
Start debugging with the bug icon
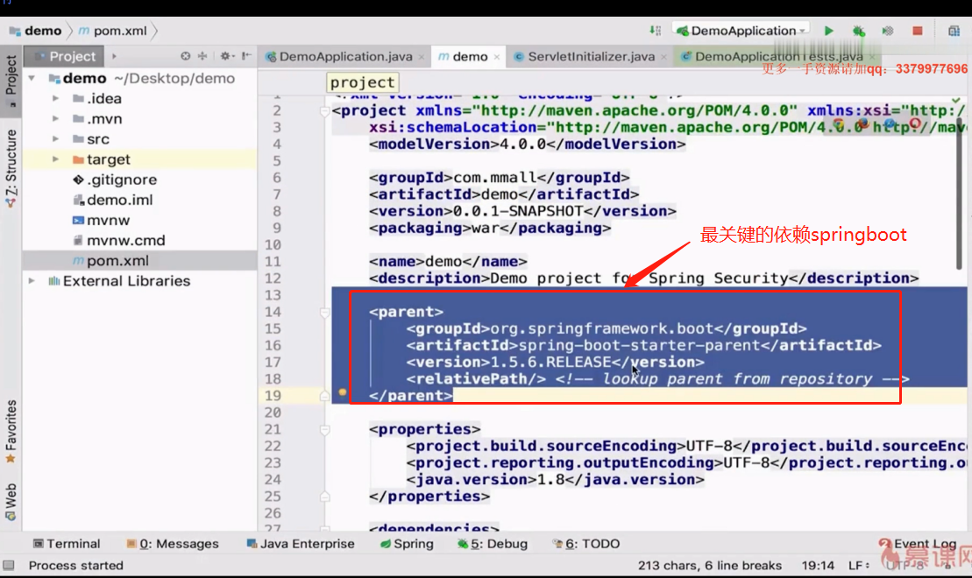[x=859, y=31]
